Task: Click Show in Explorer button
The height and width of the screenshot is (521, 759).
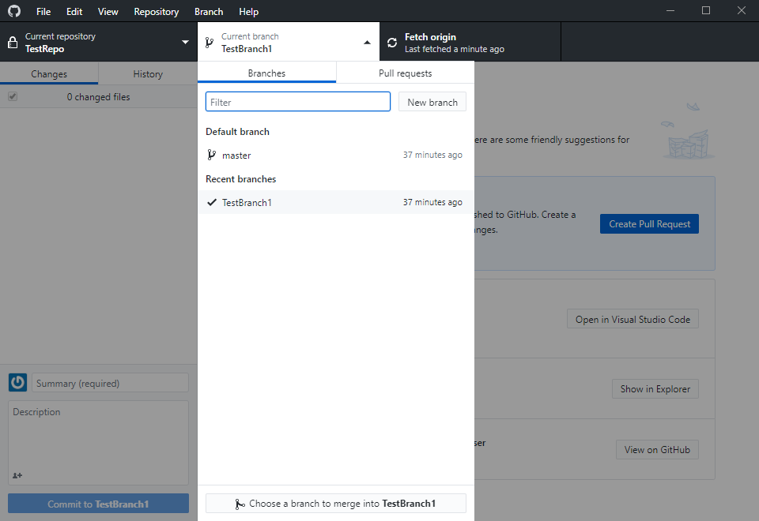Action: click(x=655, y=388)
